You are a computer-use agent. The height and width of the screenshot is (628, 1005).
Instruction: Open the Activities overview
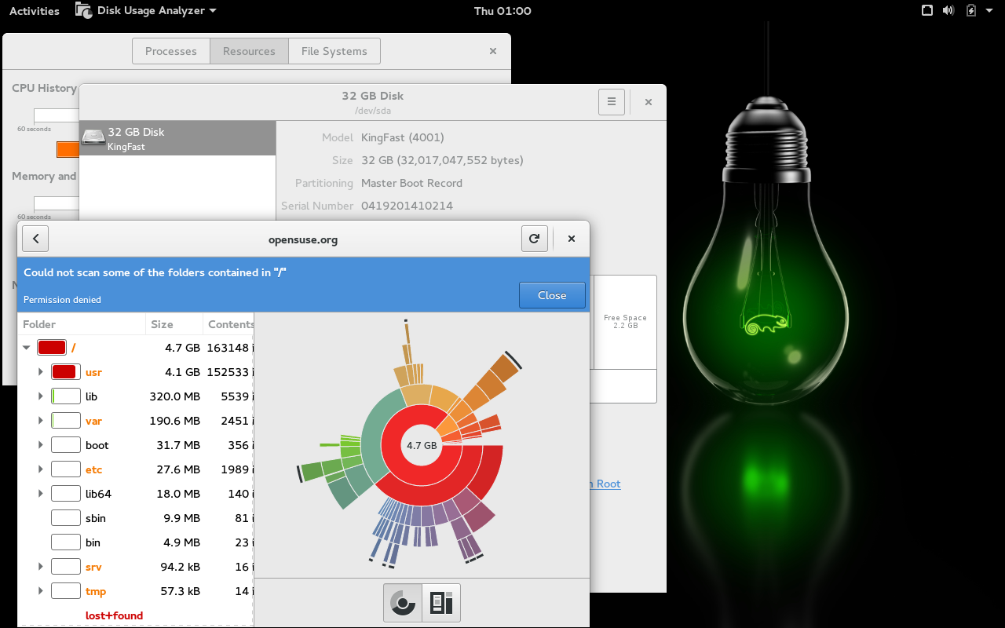click(x=34, y=11)
